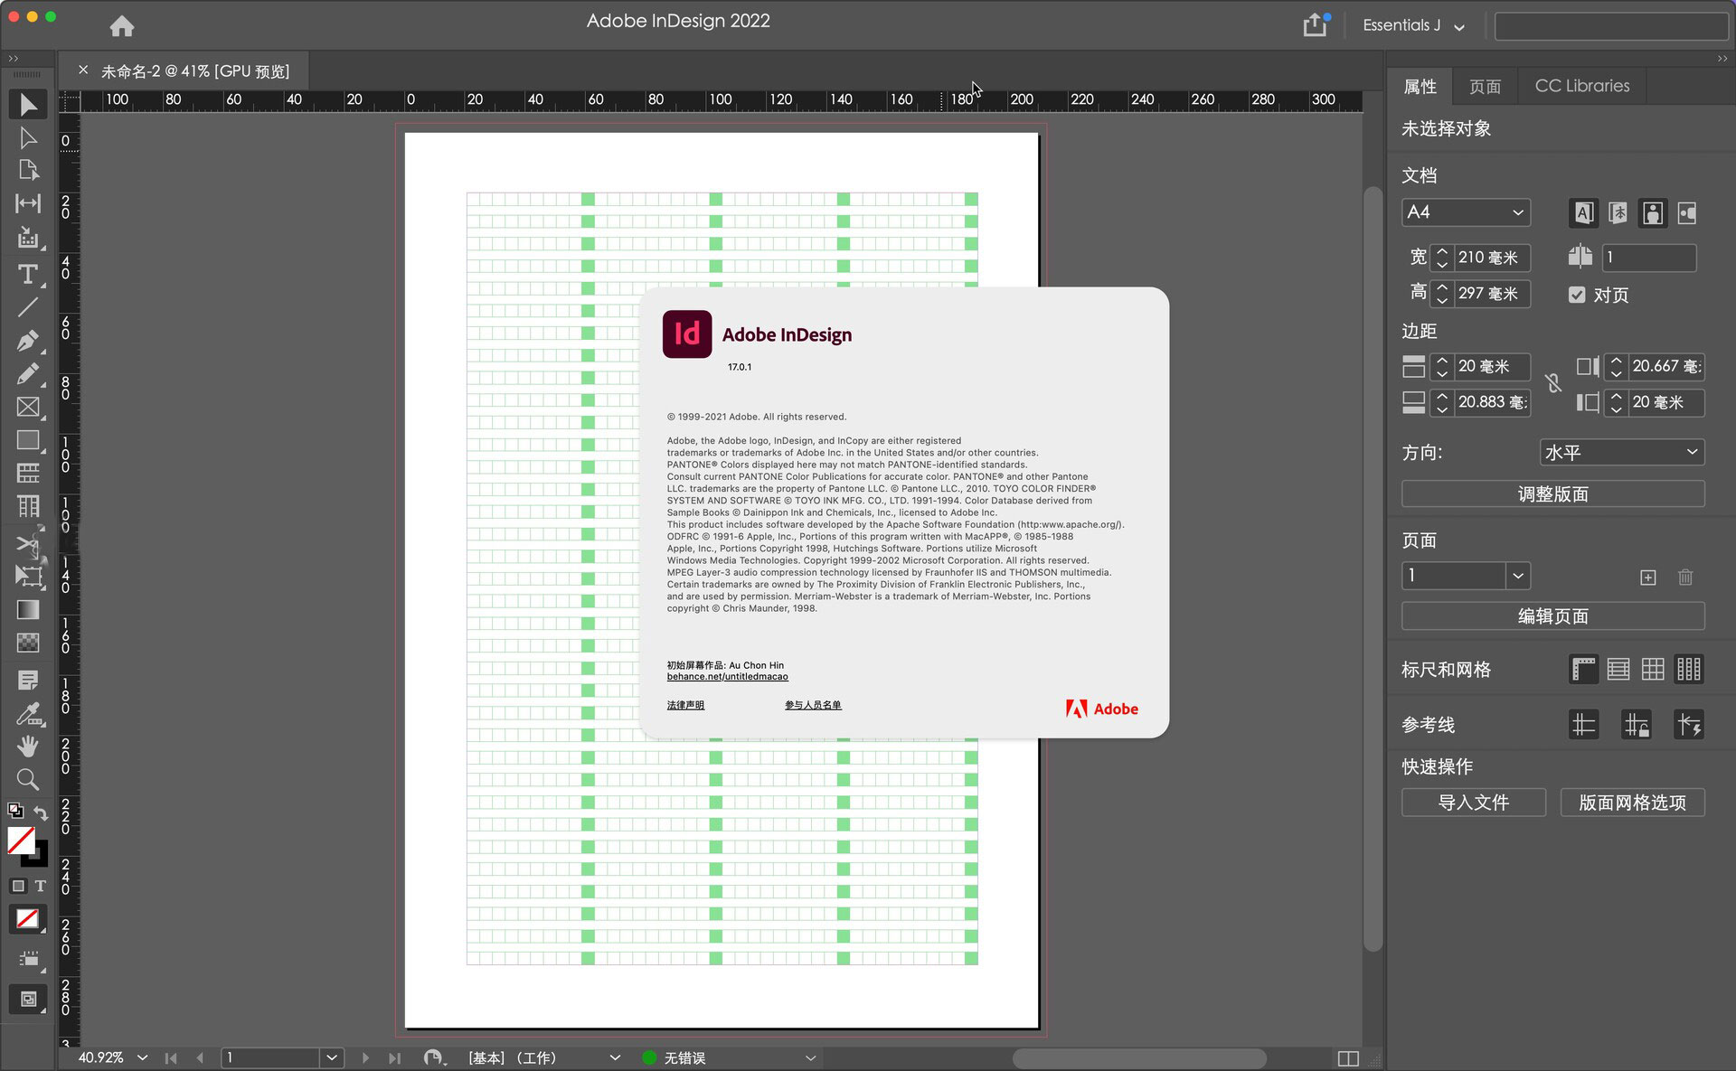The height and width of the screenshot is (1071, 1736).
Task: Open the zoom level 40.92% dropdown
Action: pos(143,1057)
